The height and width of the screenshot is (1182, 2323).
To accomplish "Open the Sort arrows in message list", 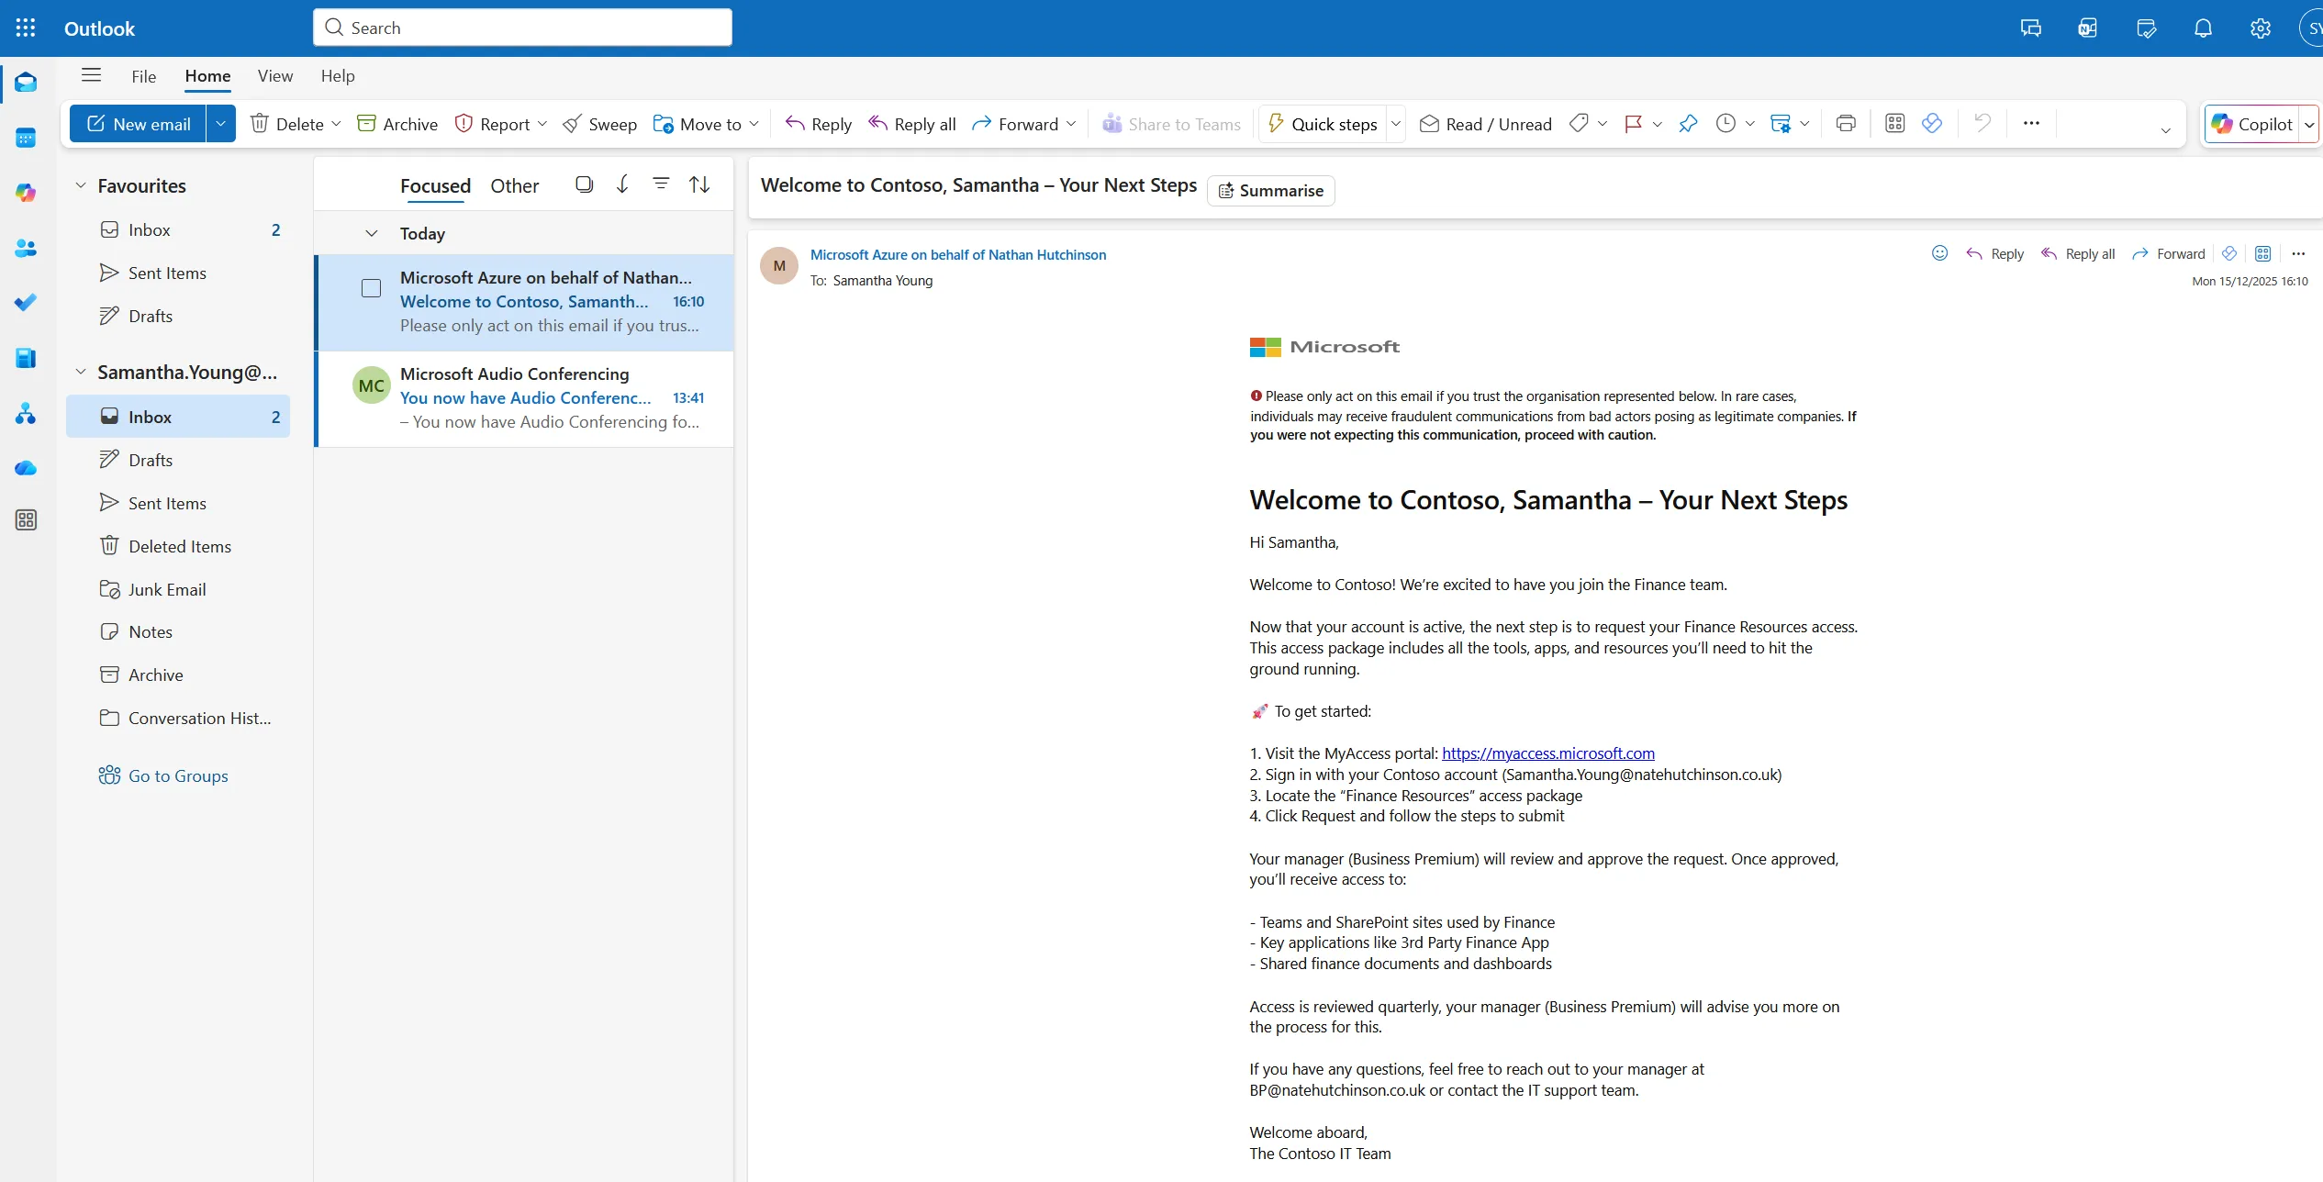I will [x=699, y=184].
